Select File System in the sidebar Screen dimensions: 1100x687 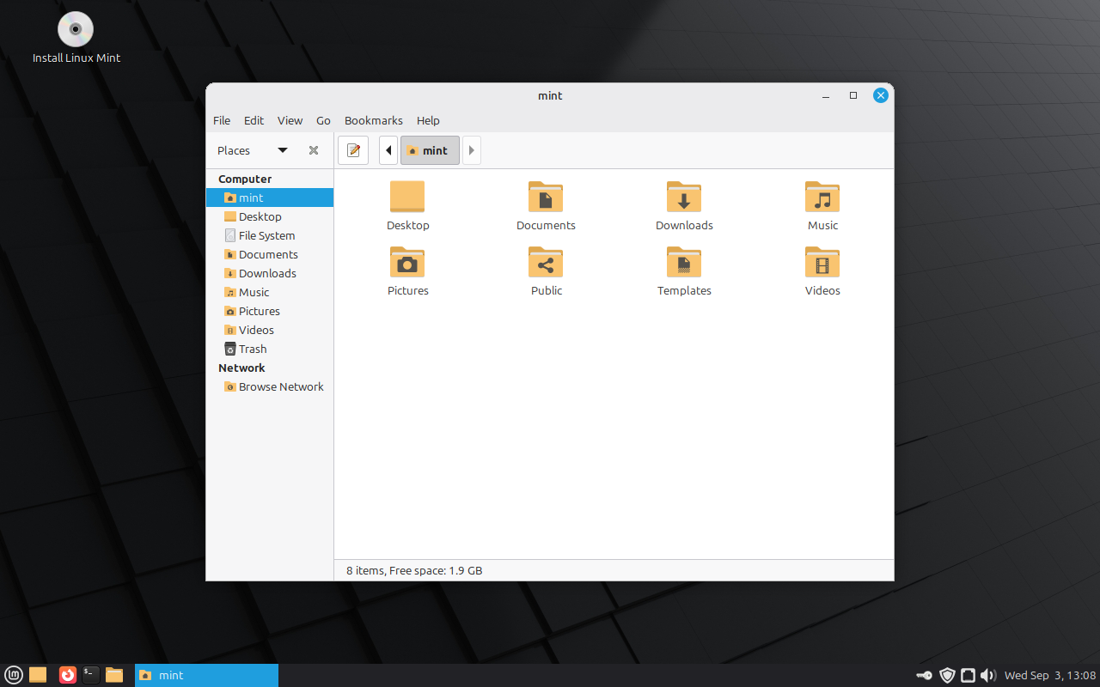(270, 235)
